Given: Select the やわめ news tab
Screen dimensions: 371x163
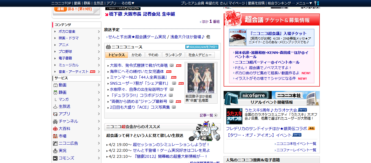Looking at the screenshot, I should [x=153, y=55].
